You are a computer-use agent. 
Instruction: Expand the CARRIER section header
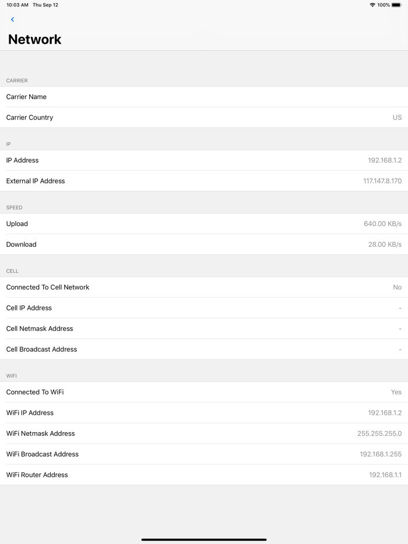[17, 80]
